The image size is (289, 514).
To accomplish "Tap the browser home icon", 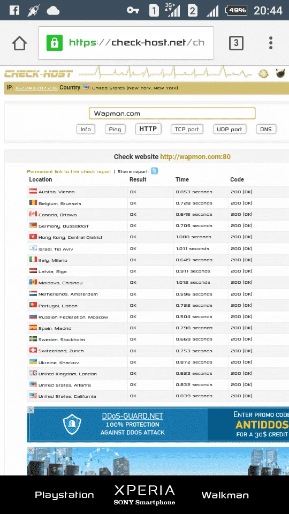I will (x=19, y=43).
